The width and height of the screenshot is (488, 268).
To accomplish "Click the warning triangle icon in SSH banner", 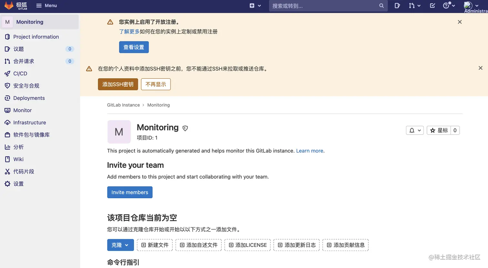I will point(89,69).
